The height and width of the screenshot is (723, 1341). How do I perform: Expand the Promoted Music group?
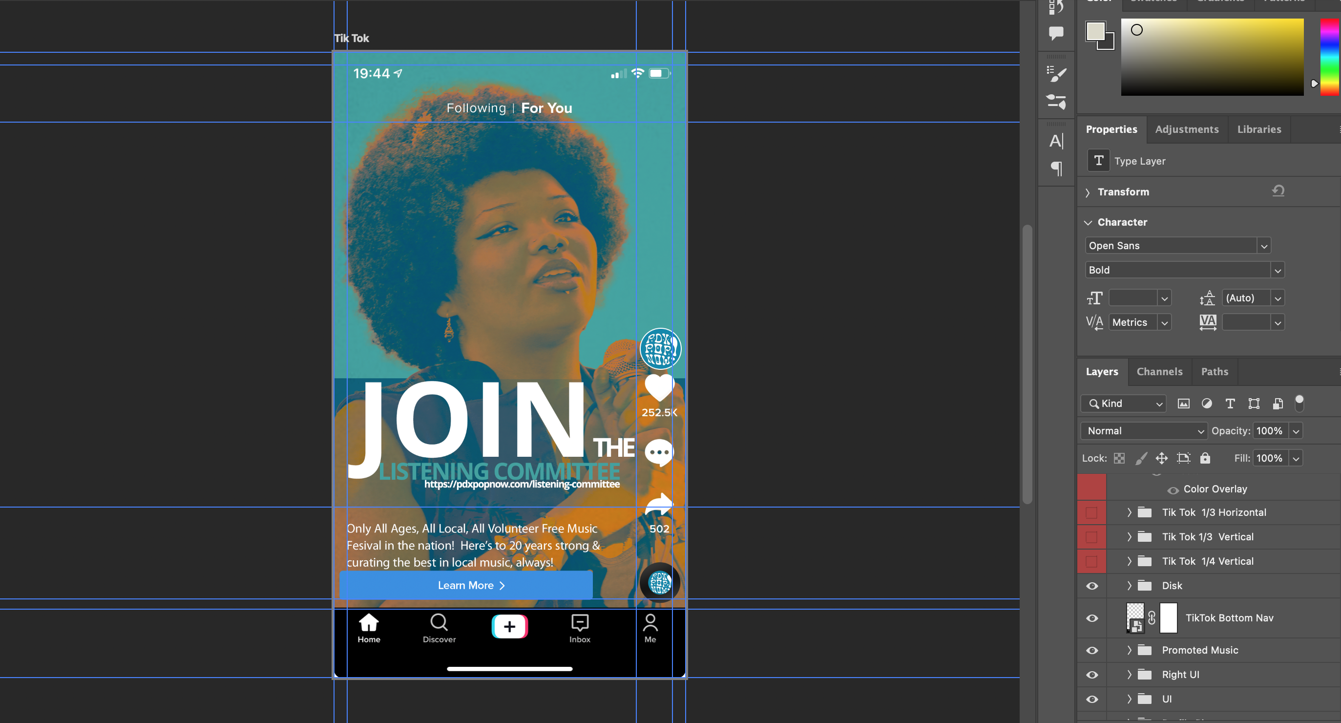pos(1129,651)
